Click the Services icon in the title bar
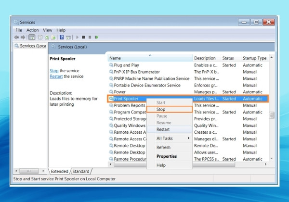The width and height of the screenshot is (289, 202). (16, 22)
